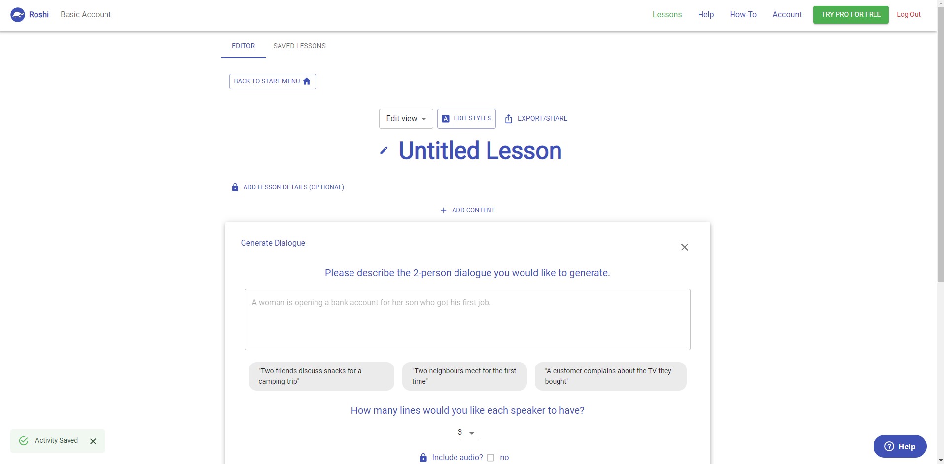Click the lock icon beside Include audio
This screenshot has height=464, width=944.
coord(423,458)
